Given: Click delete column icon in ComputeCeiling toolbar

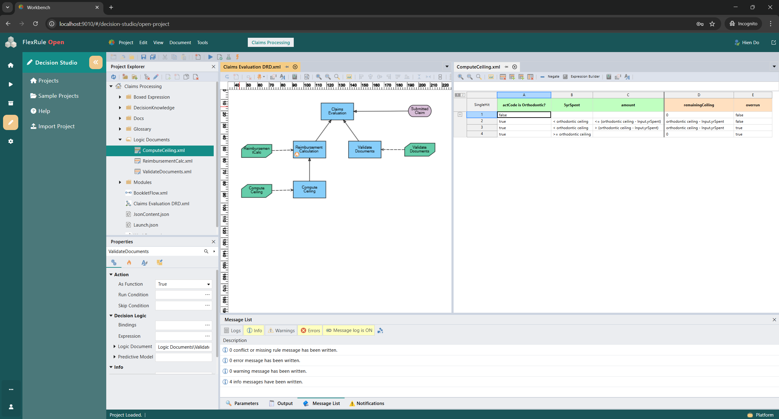Looking at the screenshot, I should (530, 77).
